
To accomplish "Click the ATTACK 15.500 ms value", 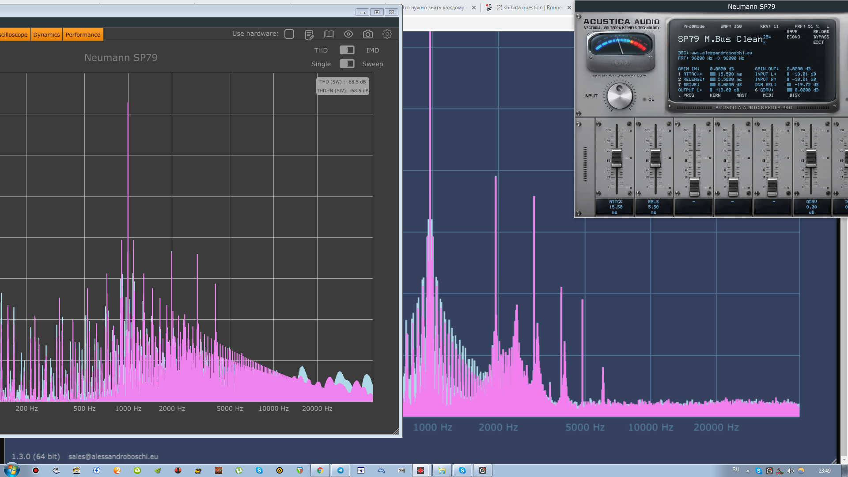I will [729, 74].
